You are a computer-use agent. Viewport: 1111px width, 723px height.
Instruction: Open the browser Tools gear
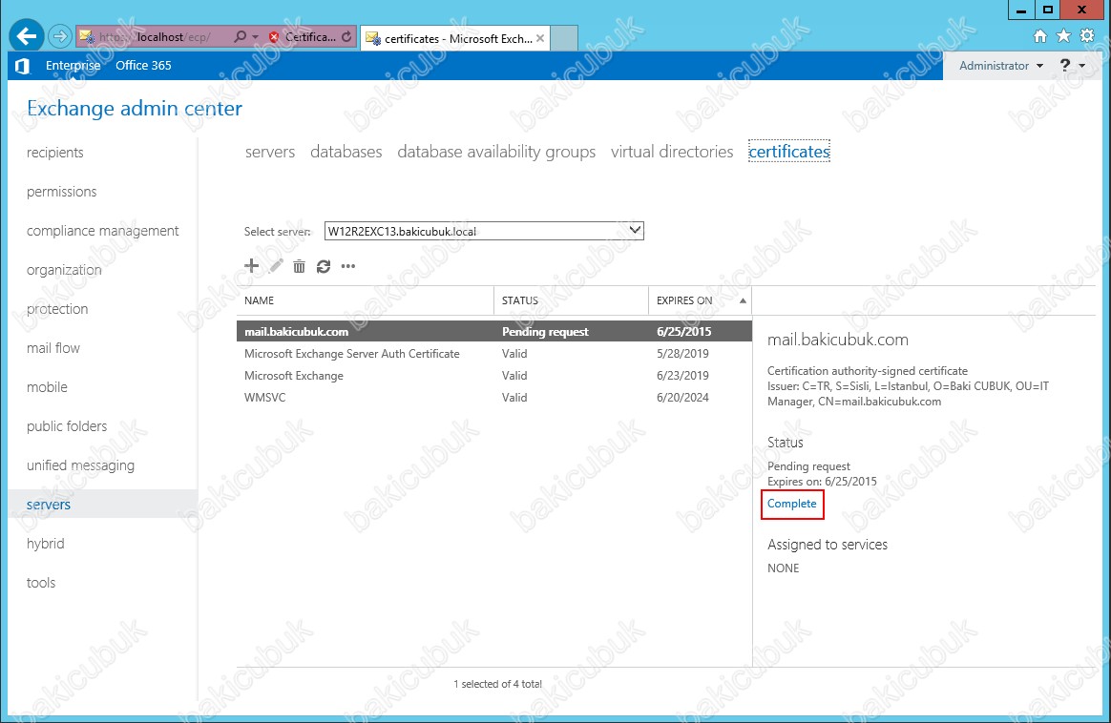pyautogui.click(x=1087, y=36)
